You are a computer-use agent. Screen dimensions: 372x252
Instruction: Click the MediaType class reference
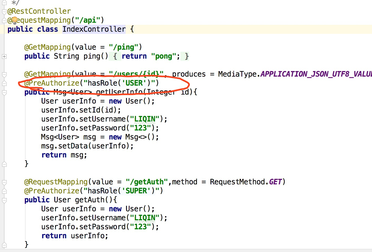point(237,74)
